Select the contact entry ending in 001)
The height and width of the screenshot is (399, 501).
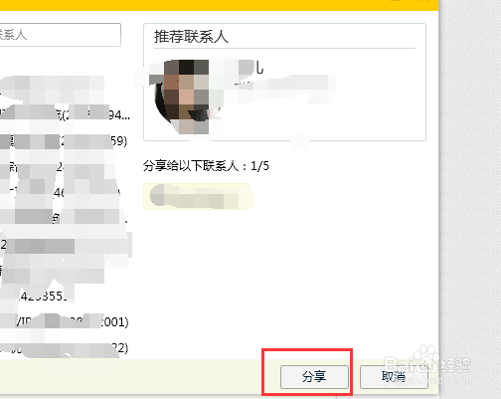(x=65, y=321)
